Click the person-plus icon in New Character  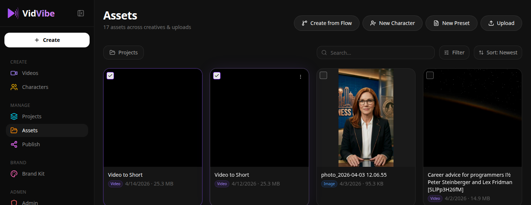click(373, 23)
